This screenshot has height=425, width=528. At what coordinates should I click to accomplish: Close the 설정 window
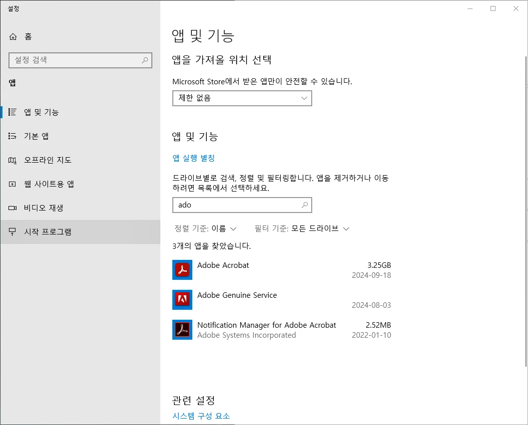pyautogui.click(x=516, y=9)
